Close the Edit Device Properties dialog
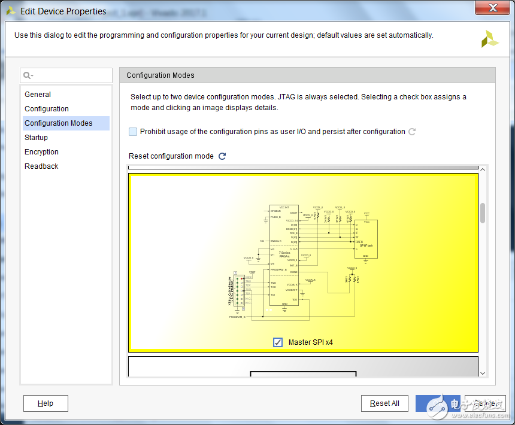The image size is (515, 425). tap(492, 8)
